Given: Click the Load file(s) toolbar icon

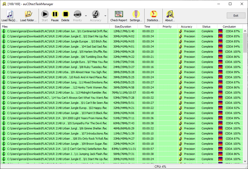Looking at the screenshot, I should (x=9, y=14).
